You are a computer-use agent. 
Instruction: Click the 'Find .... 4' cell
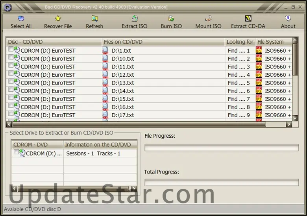click(239, 75)
